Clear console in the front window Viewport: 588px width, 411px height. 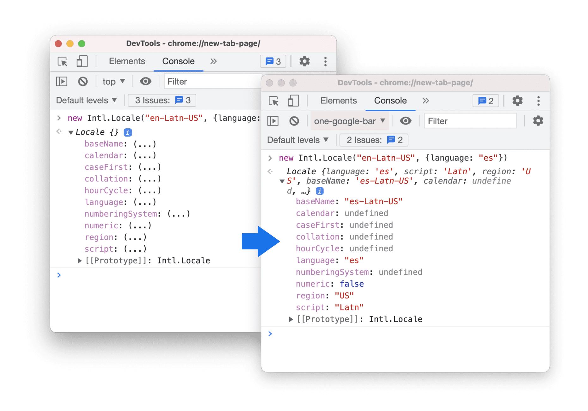294,121
